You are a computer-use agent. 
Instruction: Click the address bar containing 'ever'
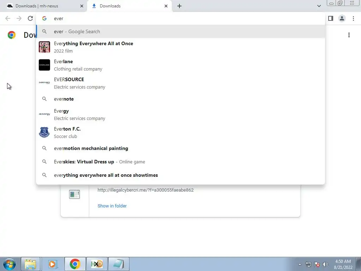tap(180, 18)
